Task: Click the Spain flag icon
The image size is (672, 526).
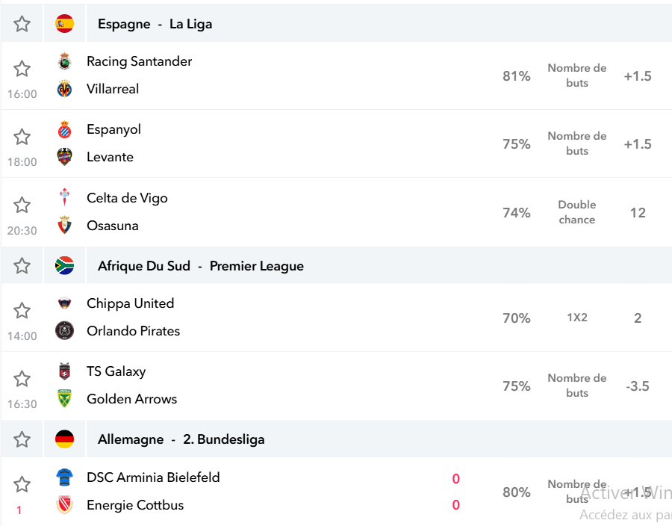Action: point(64,24)
